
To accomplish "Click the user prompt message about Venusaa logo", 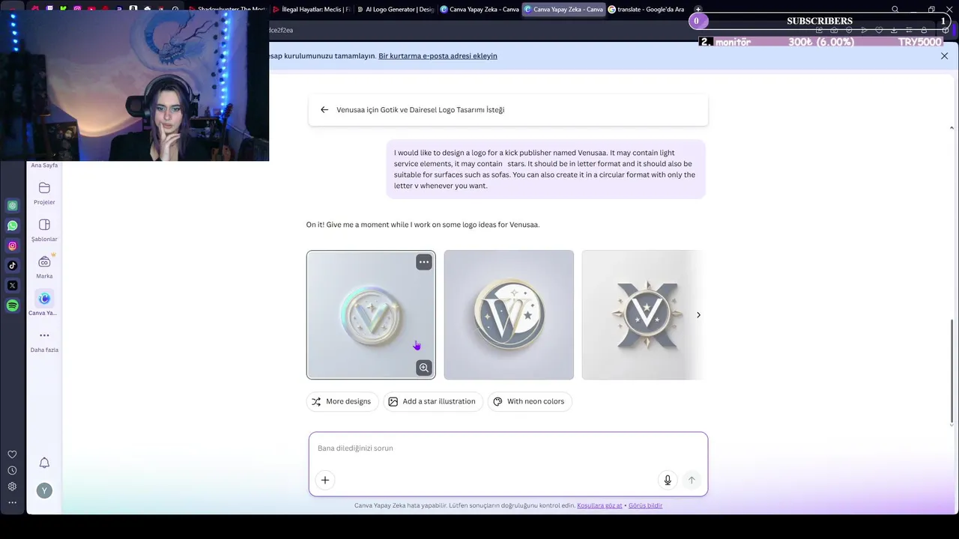I will pyautogui.click(x=545, y=169).
